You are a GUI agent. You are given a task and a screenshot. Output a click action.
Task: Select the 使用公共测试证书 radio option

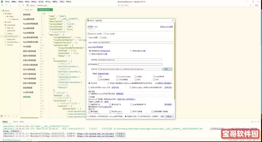[90, 54]
